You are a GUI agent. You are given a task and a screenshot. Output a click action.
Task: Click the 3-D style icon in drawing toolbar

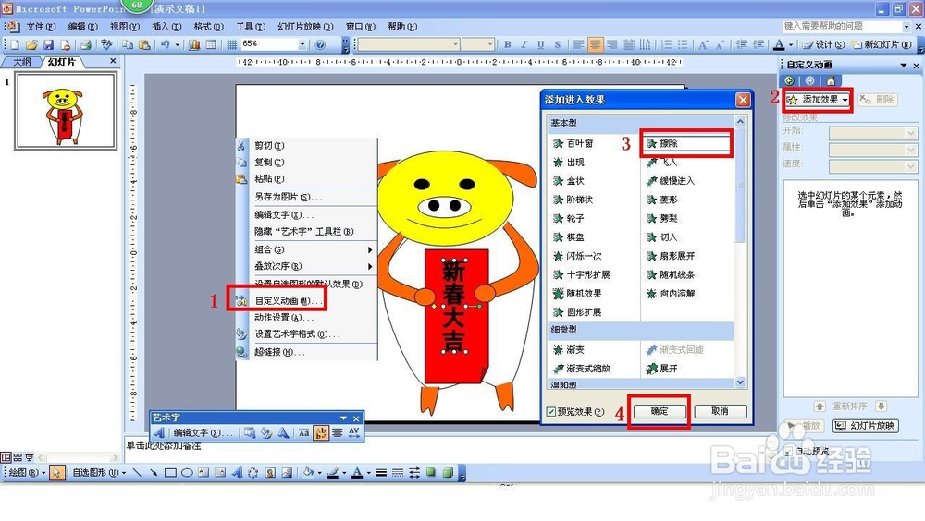[448, 473]
